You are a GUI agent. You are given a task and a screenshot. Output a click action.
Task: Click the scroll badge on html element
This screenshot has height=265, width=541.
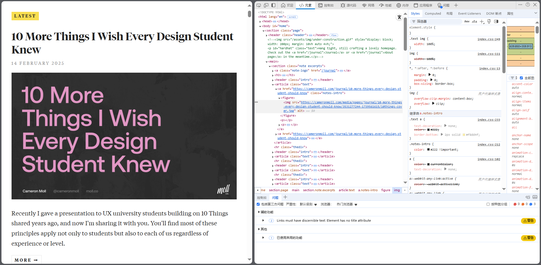(292, 17)
